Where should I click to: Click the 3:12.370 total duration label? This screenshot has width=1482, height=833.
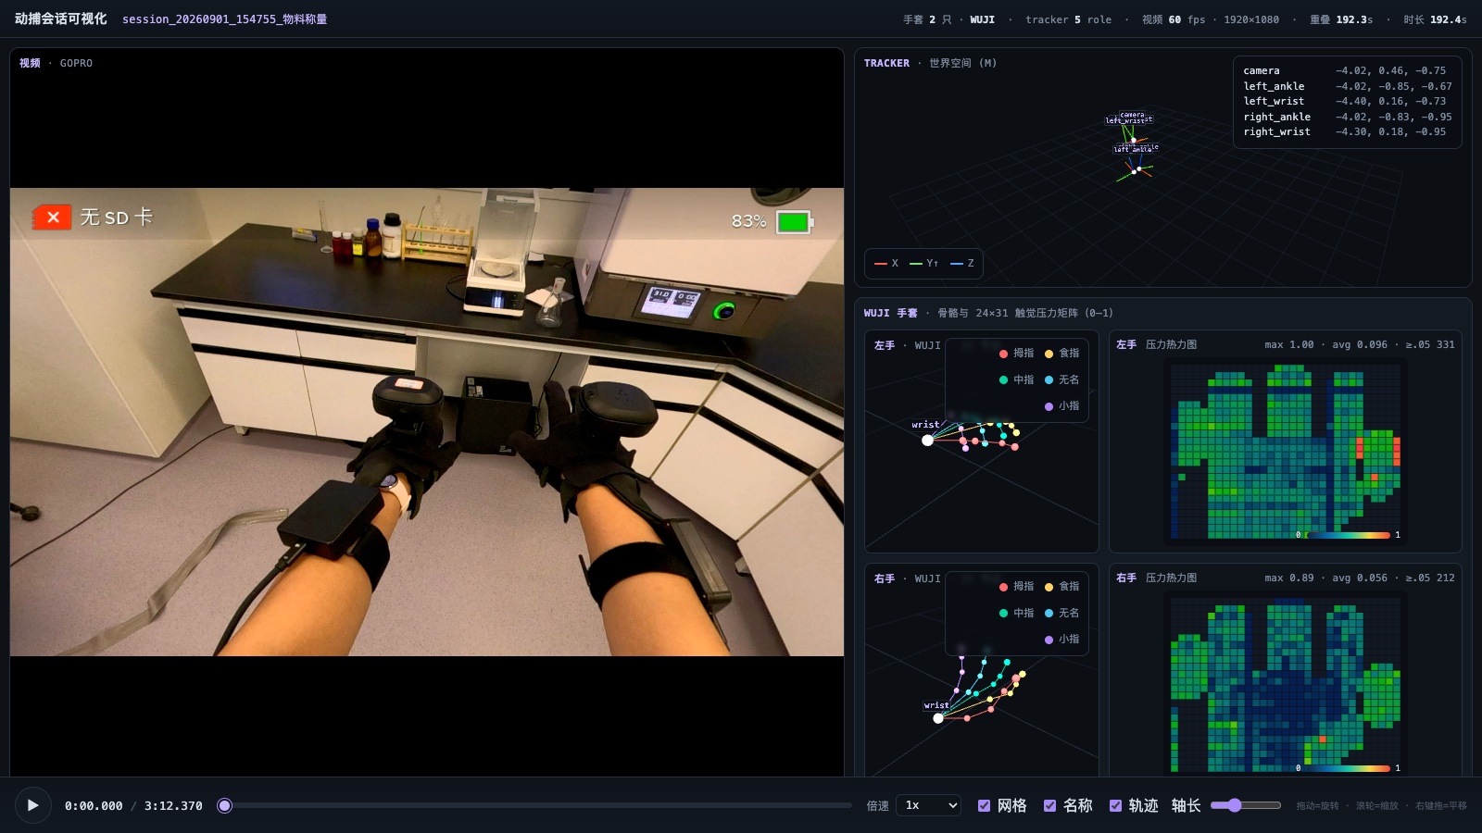[x=173, y=806]
